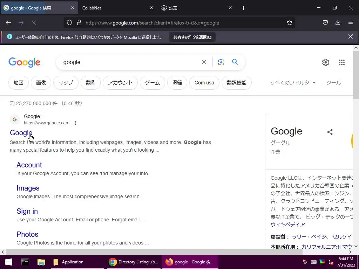Image resolution: width=359 pixels, height=269 pixels.
Task: Select the google - Google 検索 tab
Action: tap(39, 8)
